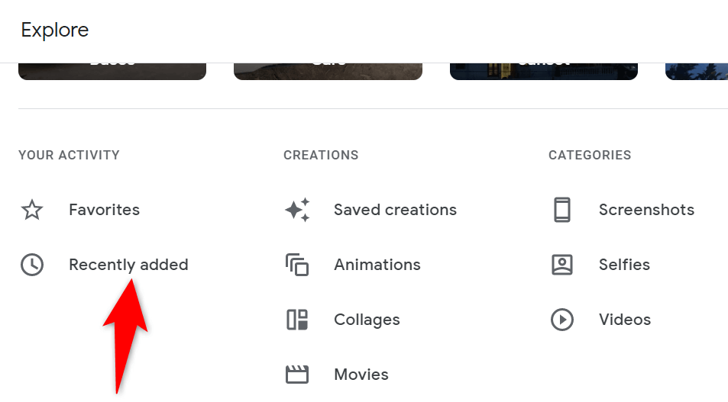This screenshot has height=402, width=728.
Task: Click the Movies clapperboard icon
Action: 297,375
